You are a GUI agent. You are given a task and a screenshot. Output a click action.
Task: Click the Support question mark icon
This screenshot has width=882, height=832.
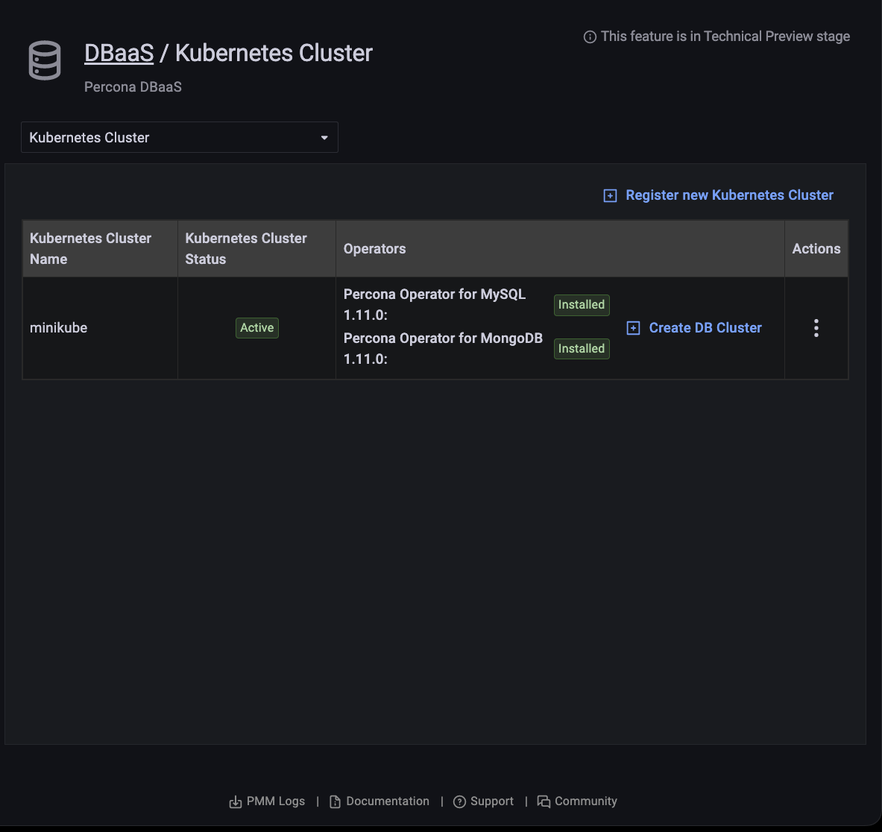click(x=459, y=801)
